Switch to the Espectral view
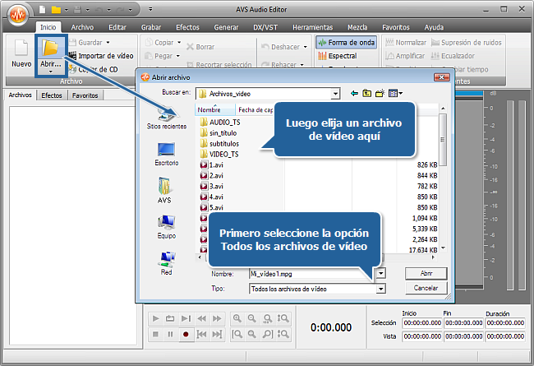534x366 pixels. click(338, 56)
